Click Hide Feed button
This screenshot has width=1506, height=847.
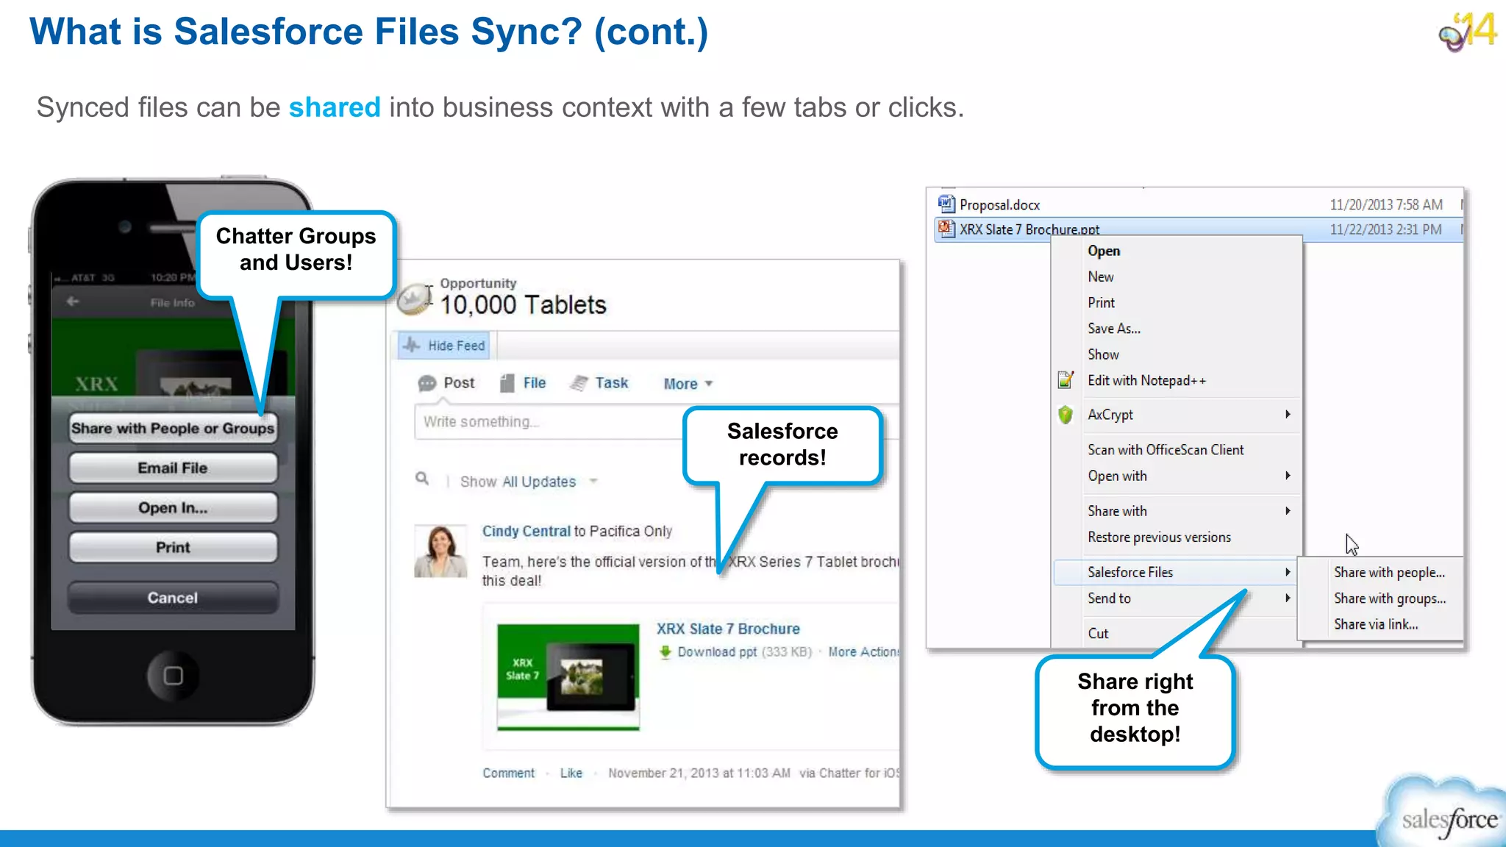(x=444, y=346)
